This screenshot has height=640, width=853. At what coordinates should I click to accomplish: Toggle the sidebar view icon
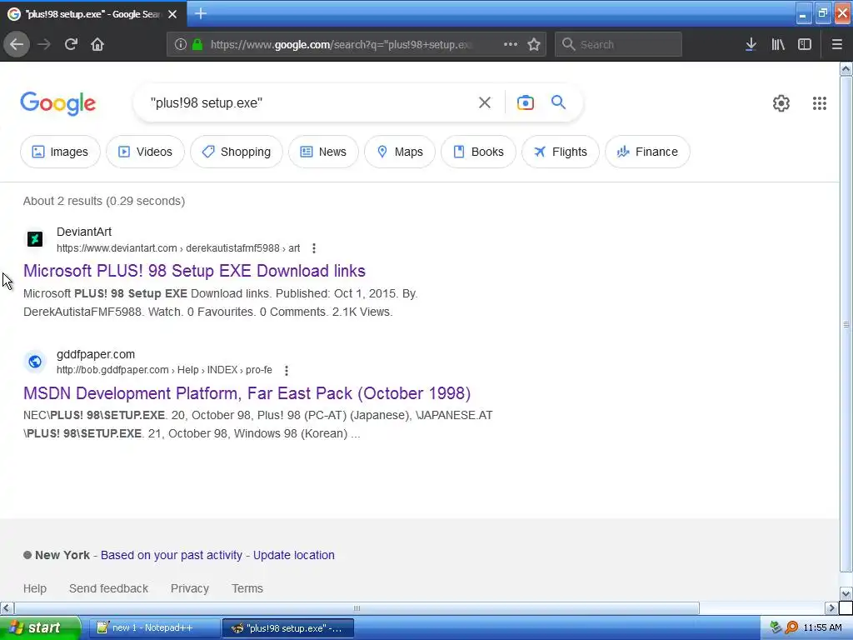coord(805,44)
